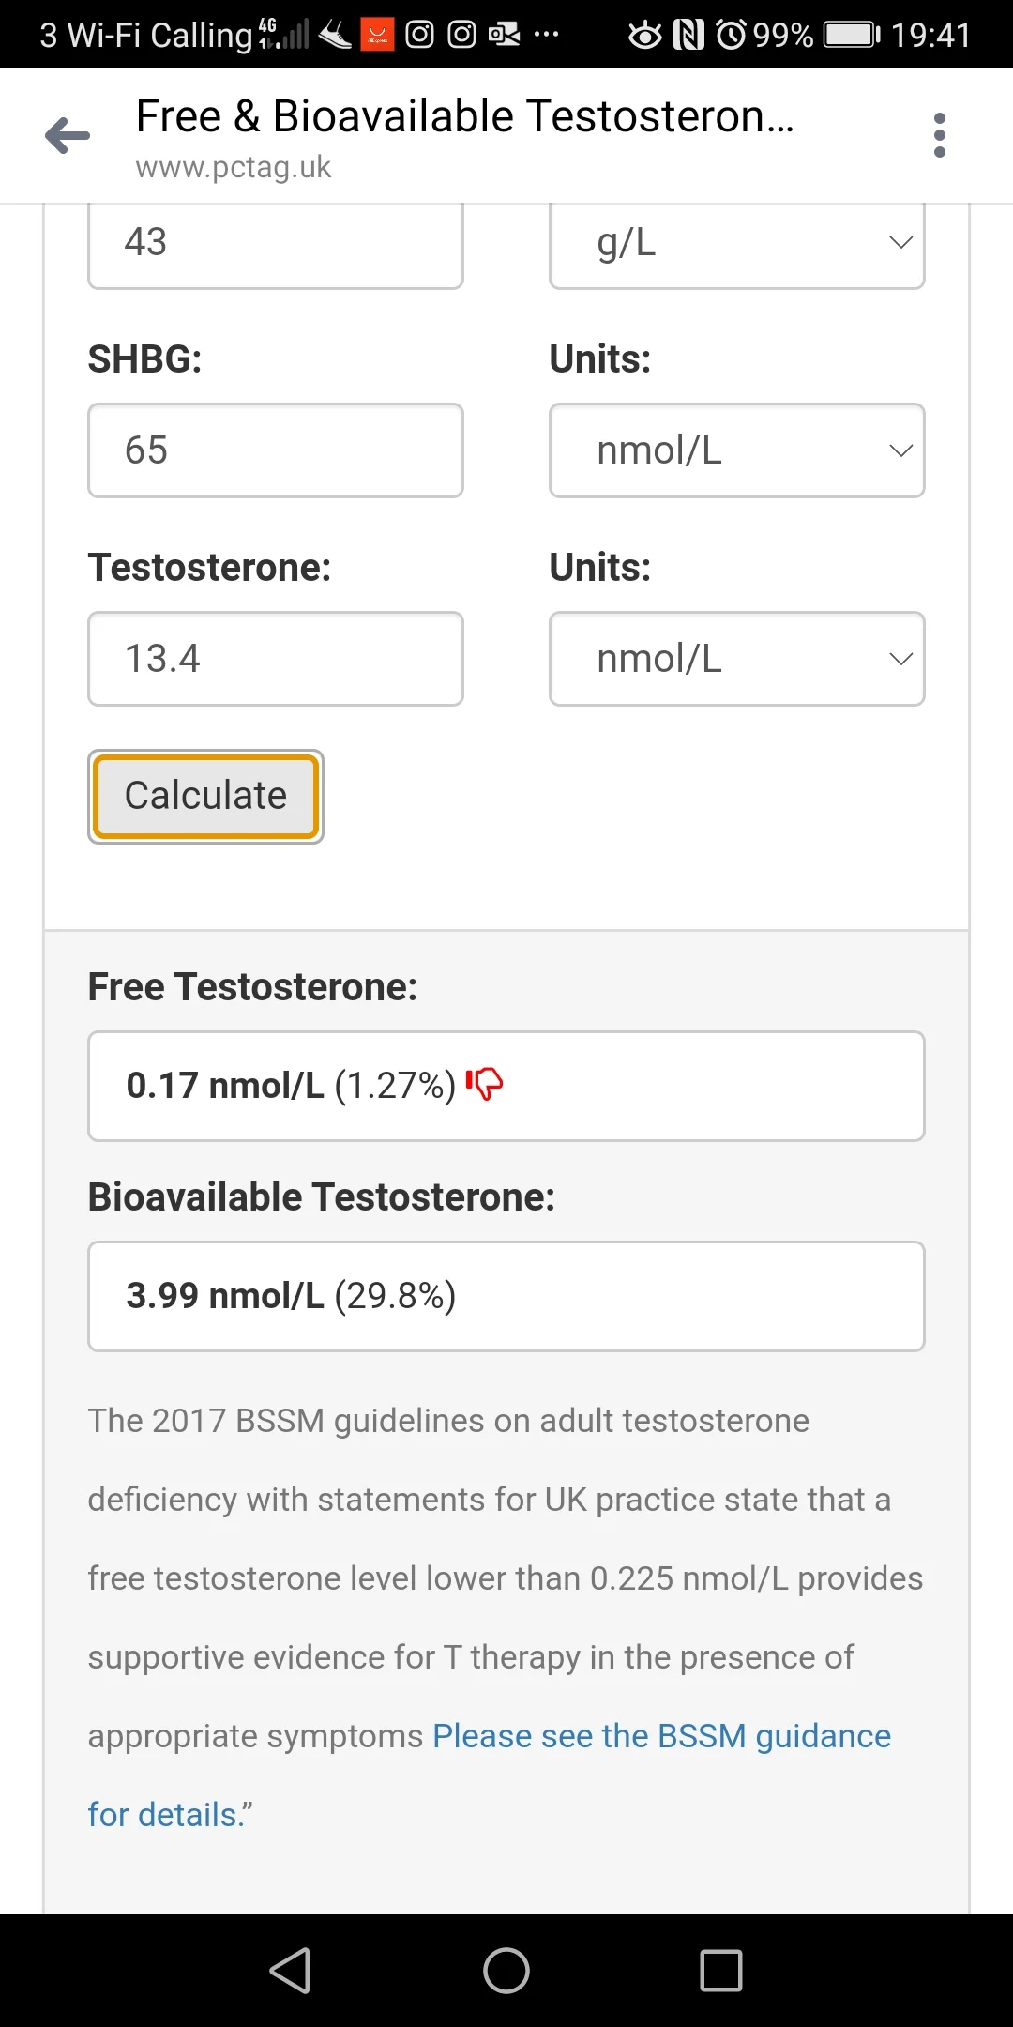Tap the www.pctag.uk URL text
Viewport: 1013px width, 2027px height.
point(234,167)
